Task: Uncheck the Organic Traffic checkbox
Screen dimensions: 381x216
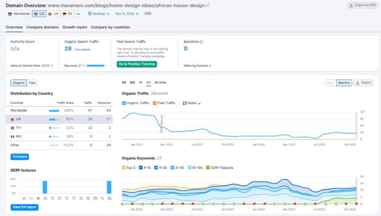Action: (124, 103)
